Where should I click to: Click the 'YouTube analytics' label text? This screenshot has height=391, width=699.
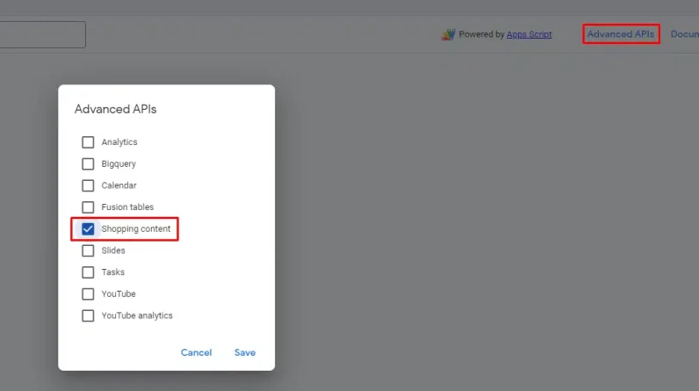(137, 315)
